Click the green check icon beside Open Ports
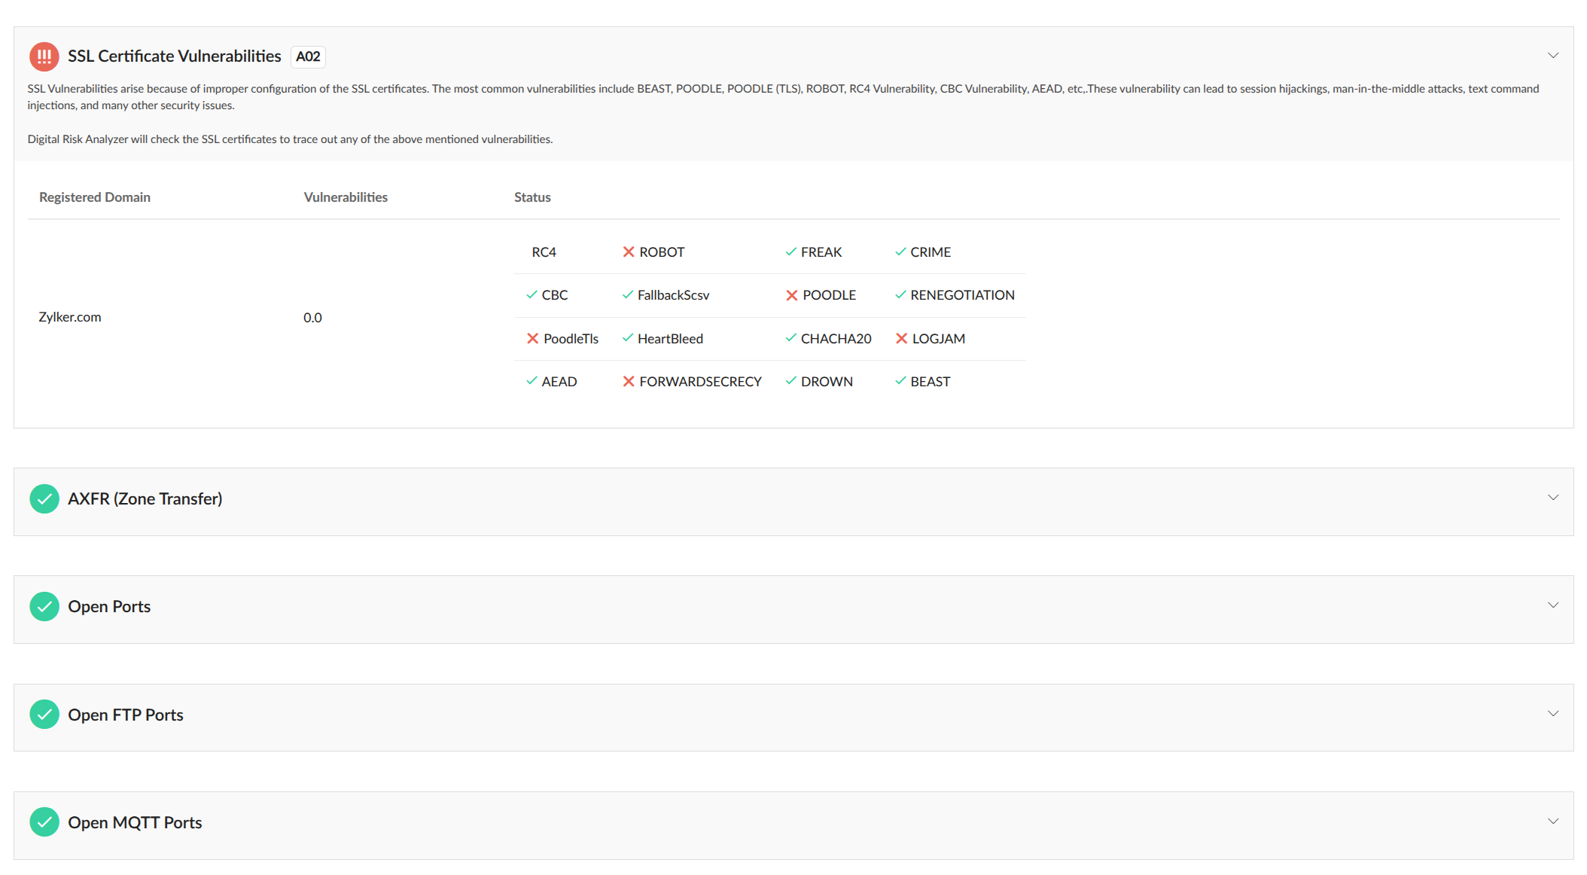 [44, 606]
